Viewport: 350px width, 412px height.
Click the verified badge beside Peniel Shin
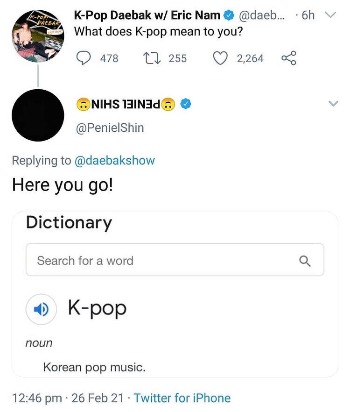tap(186, 104)
